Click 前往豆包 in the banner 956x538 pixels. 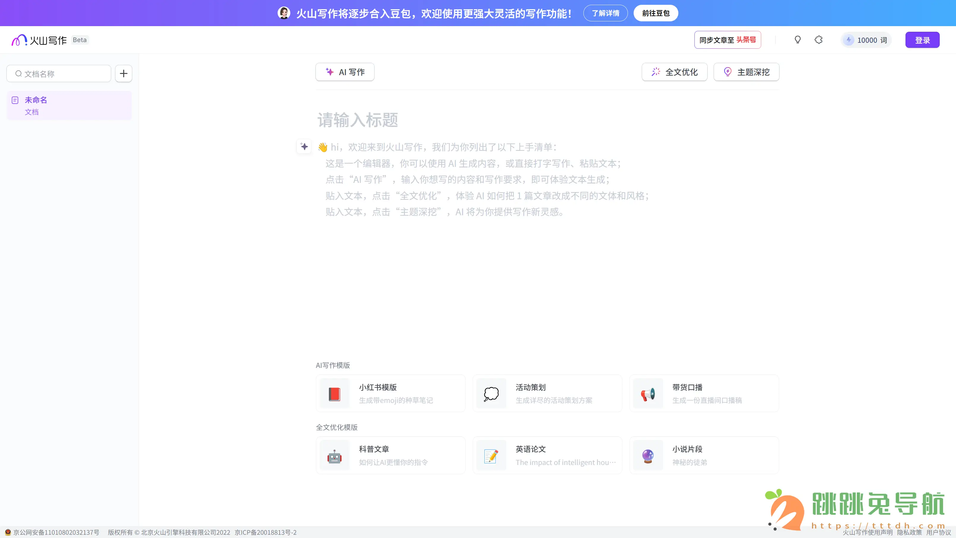(656, 13)
